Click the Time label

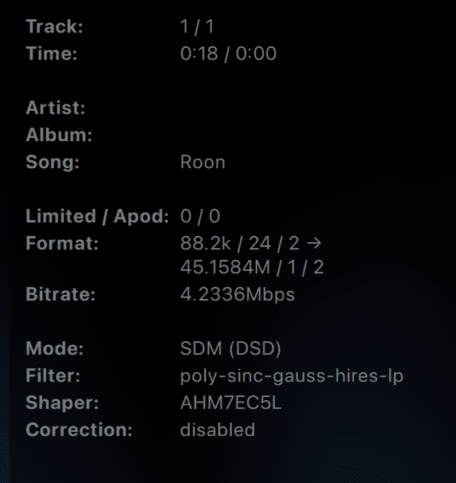52,53
